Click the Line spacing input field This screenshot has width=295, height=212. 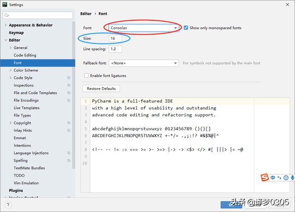115,49
